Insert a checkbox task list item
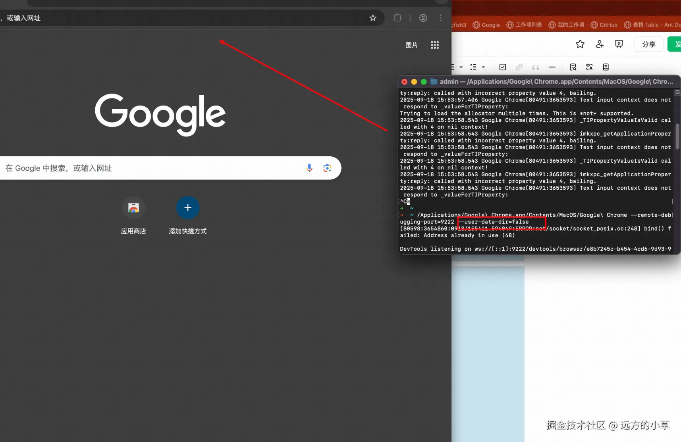The width and height of the screenshot is (681, 442). click(x=503, y=67)
